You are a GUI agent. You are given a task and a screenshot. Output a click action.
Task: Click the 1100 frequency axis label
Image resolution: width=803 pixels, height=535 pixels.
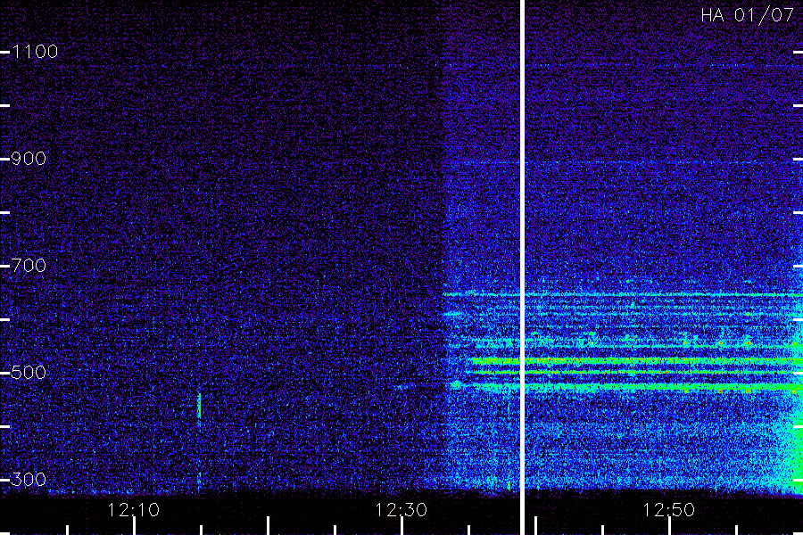(35, 52)
